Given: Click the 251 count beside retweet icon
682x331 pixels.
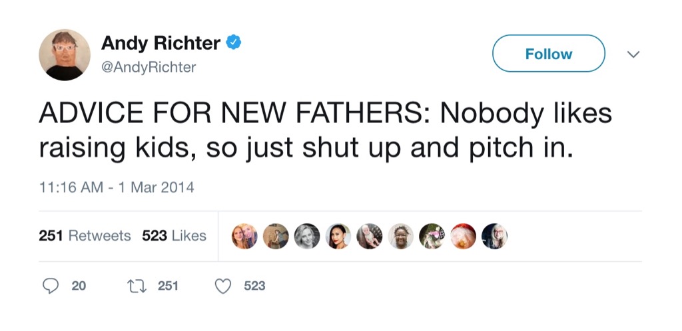Looking at the screenshot, I should tap(168, 286).
